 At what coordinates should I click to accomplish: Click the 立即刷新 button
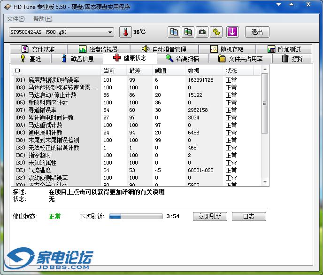tap(210, 216)
